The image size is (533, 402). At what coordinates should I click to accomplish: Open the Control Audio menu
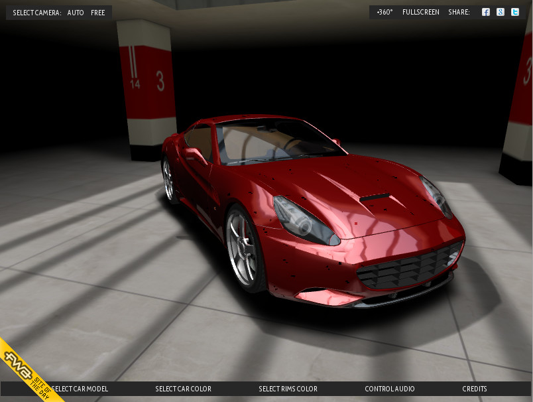(x=390, y=389)
